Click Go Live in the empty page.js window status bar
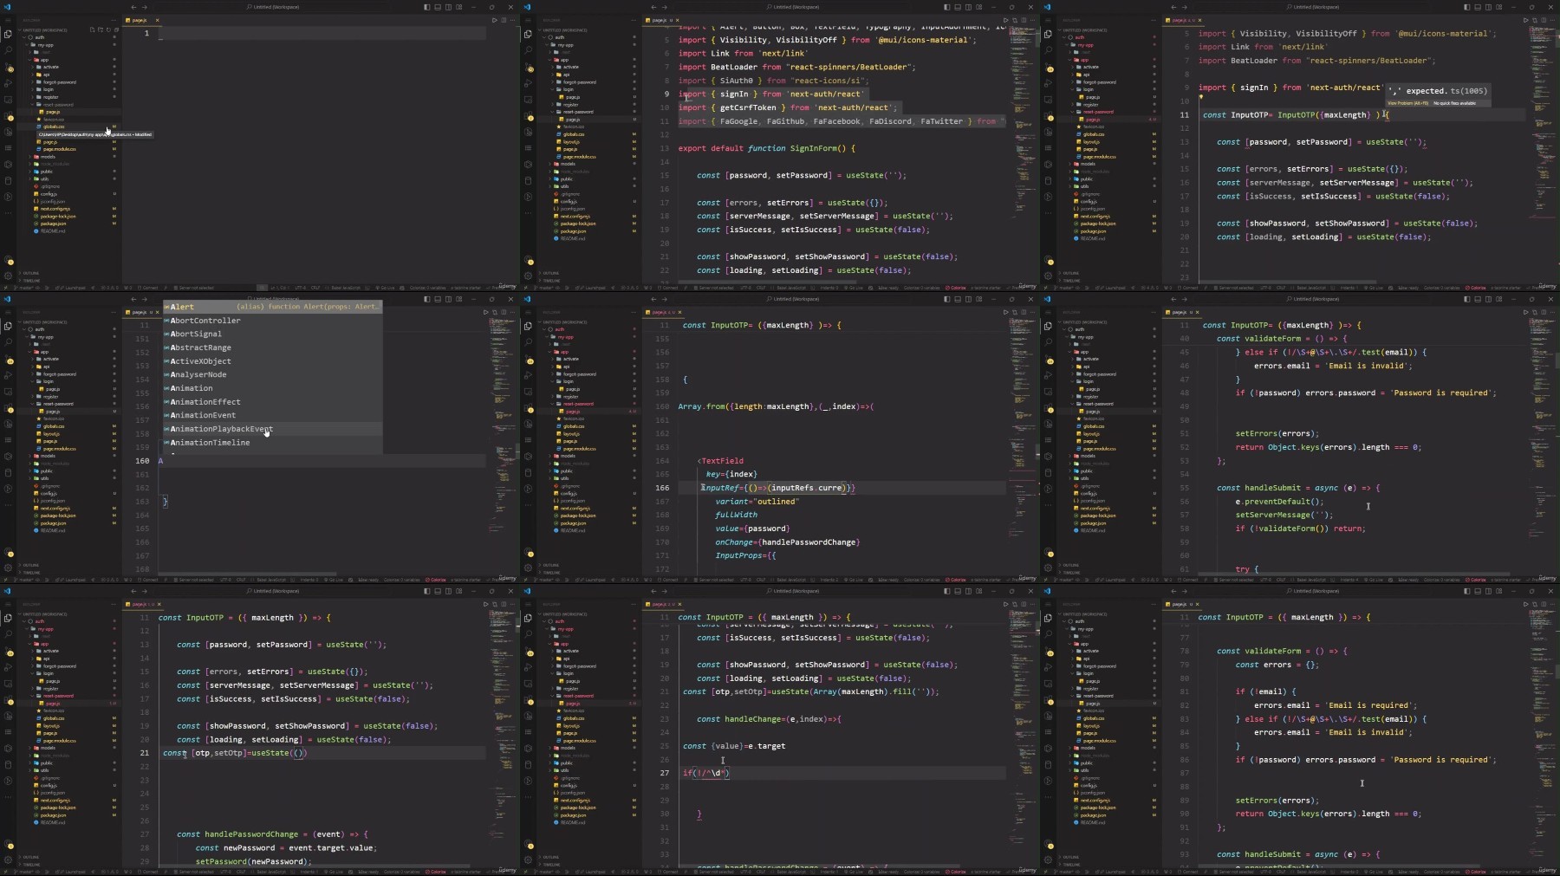The image size is (1560, 876). coord(386,288)
